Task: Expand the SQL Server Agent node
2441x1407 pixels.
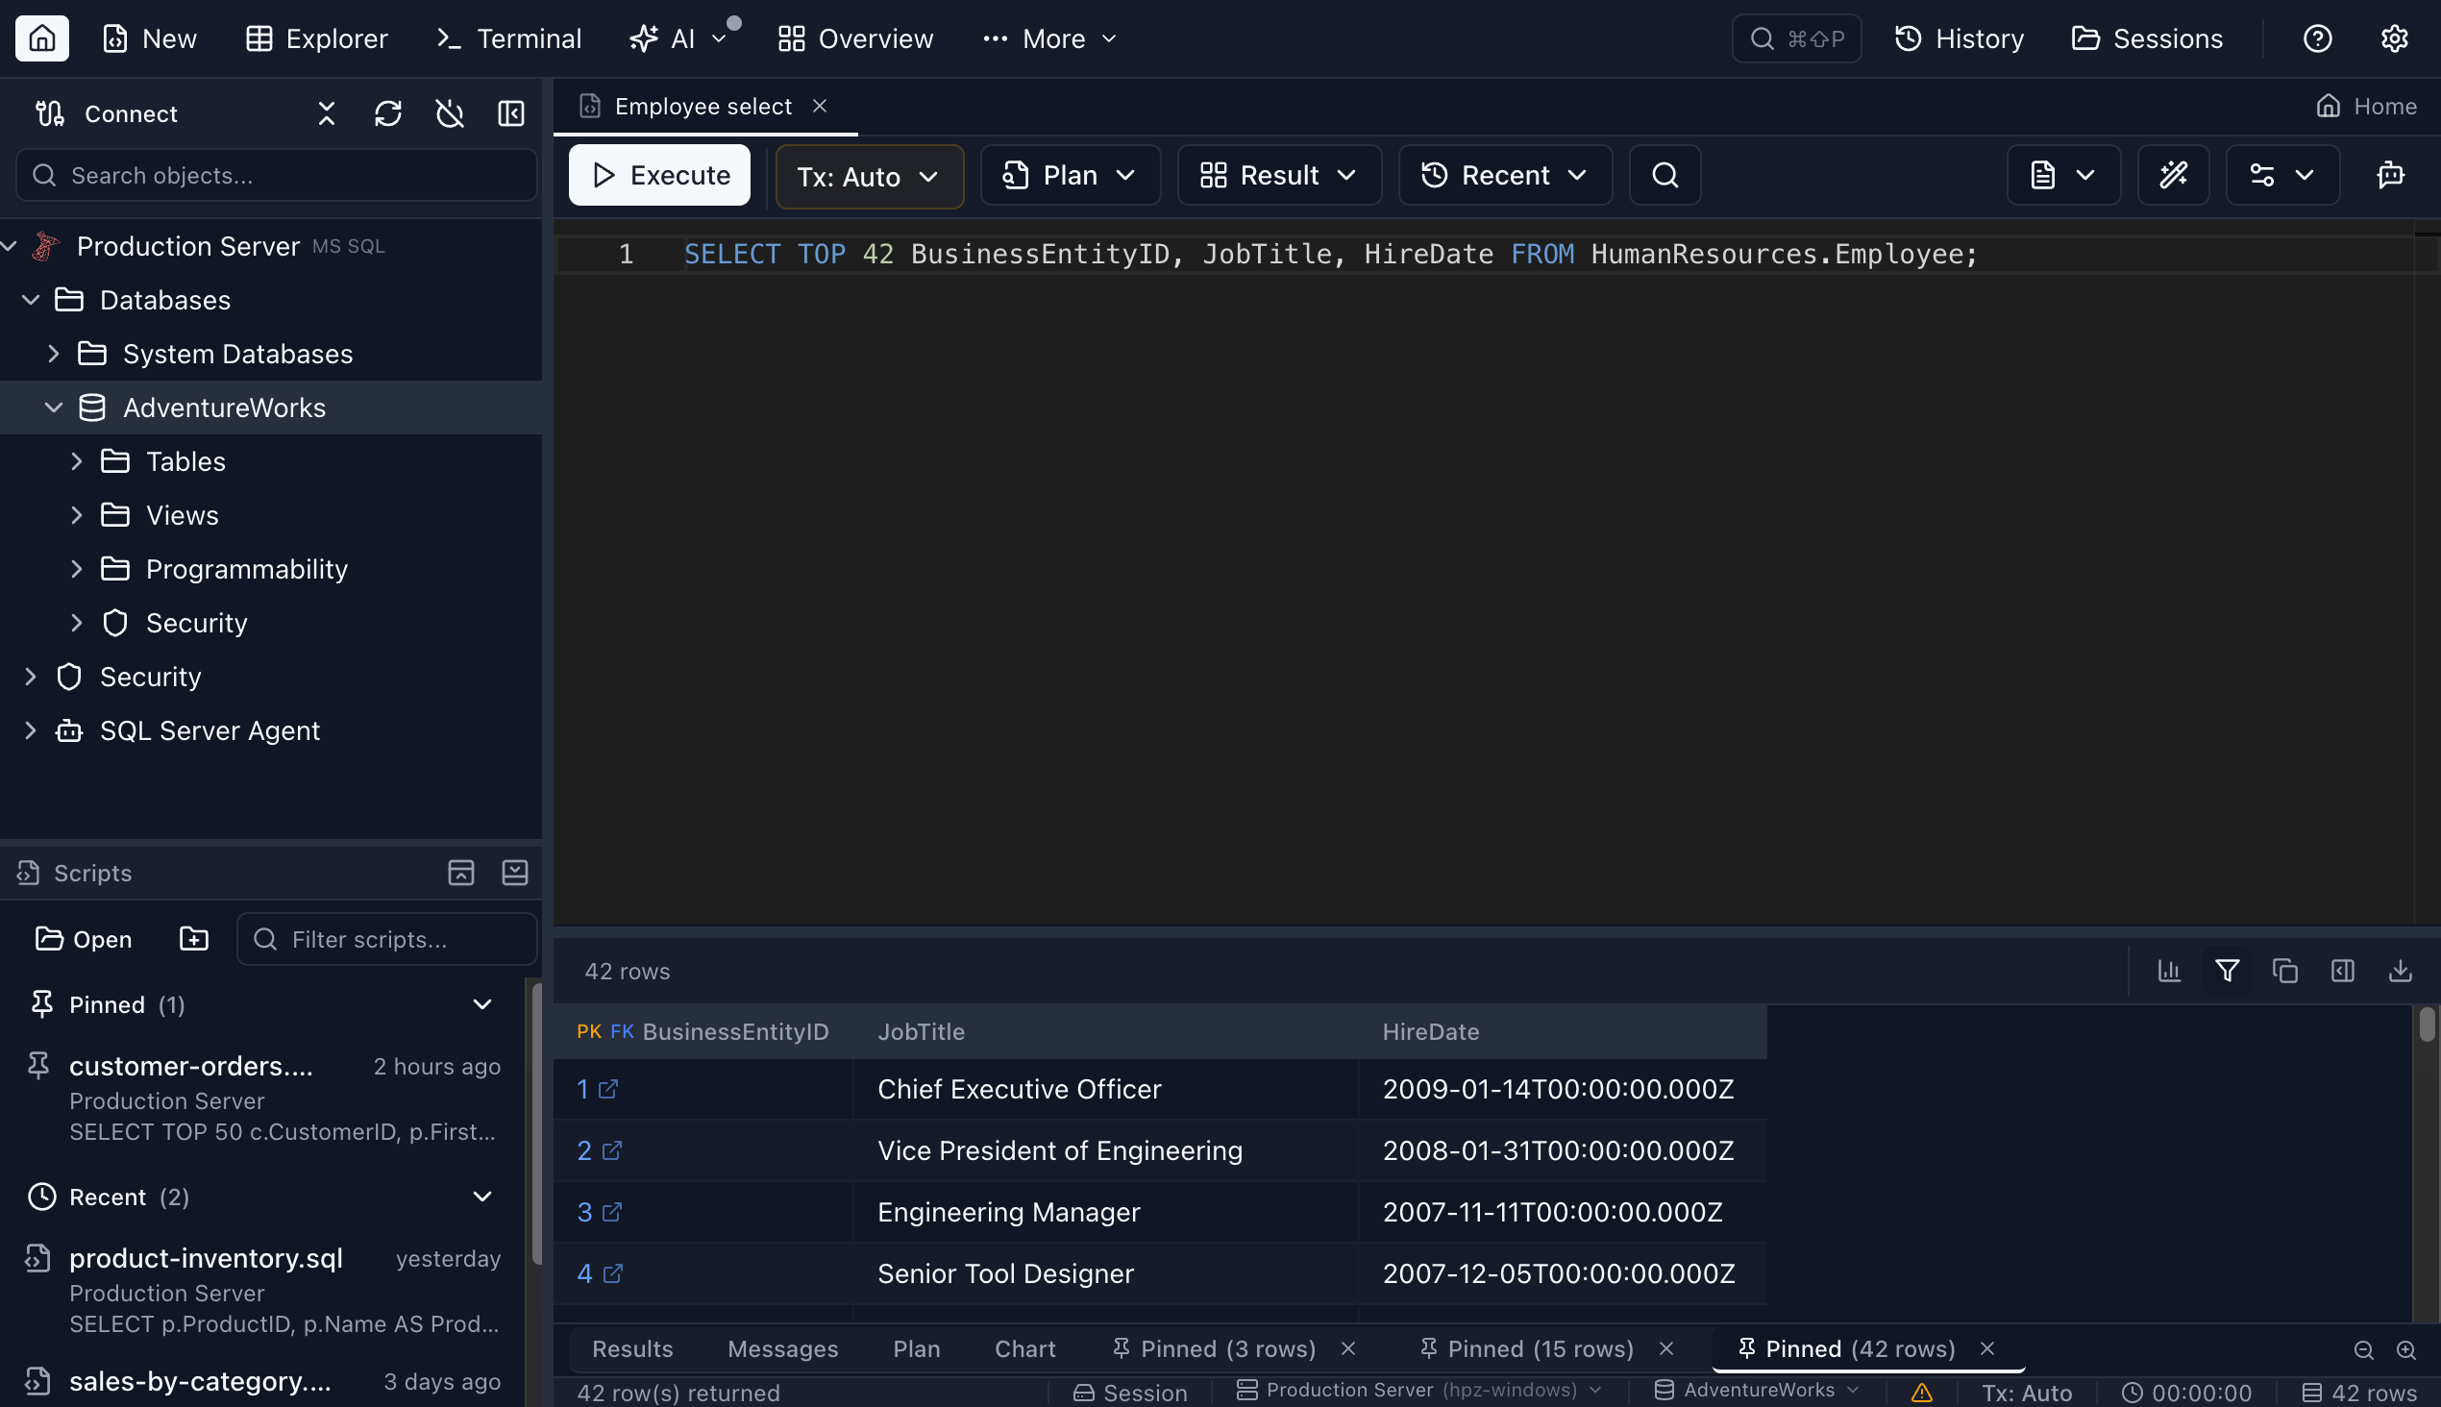Action: click(31, 730)
